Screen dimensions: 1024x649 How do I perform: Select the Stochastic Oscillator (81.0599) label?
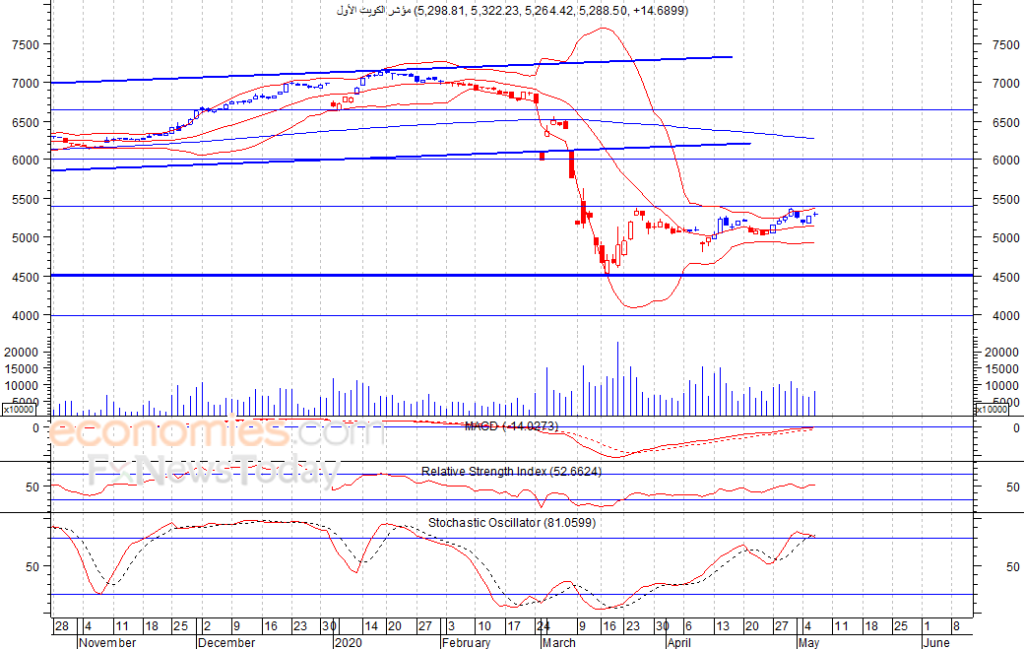[512, 522]
